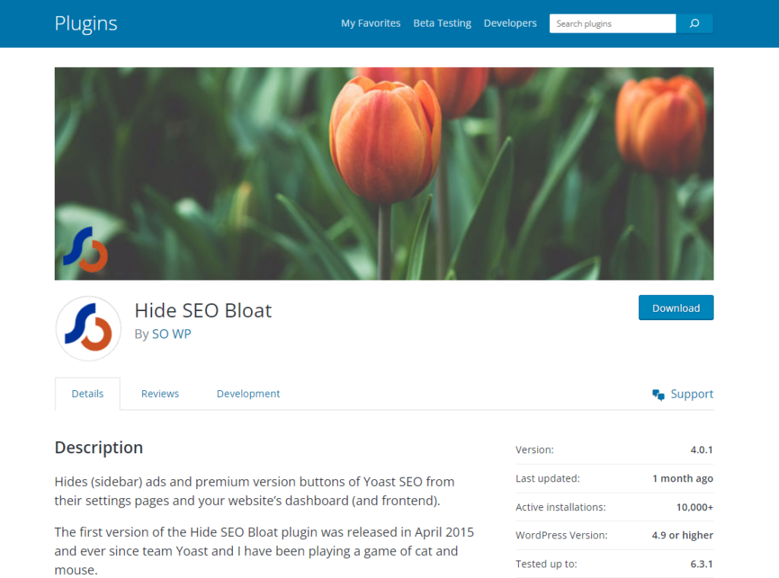779x578 pixels.
Task: Click the 10,000+ active installations value
Action: [695, 507]
